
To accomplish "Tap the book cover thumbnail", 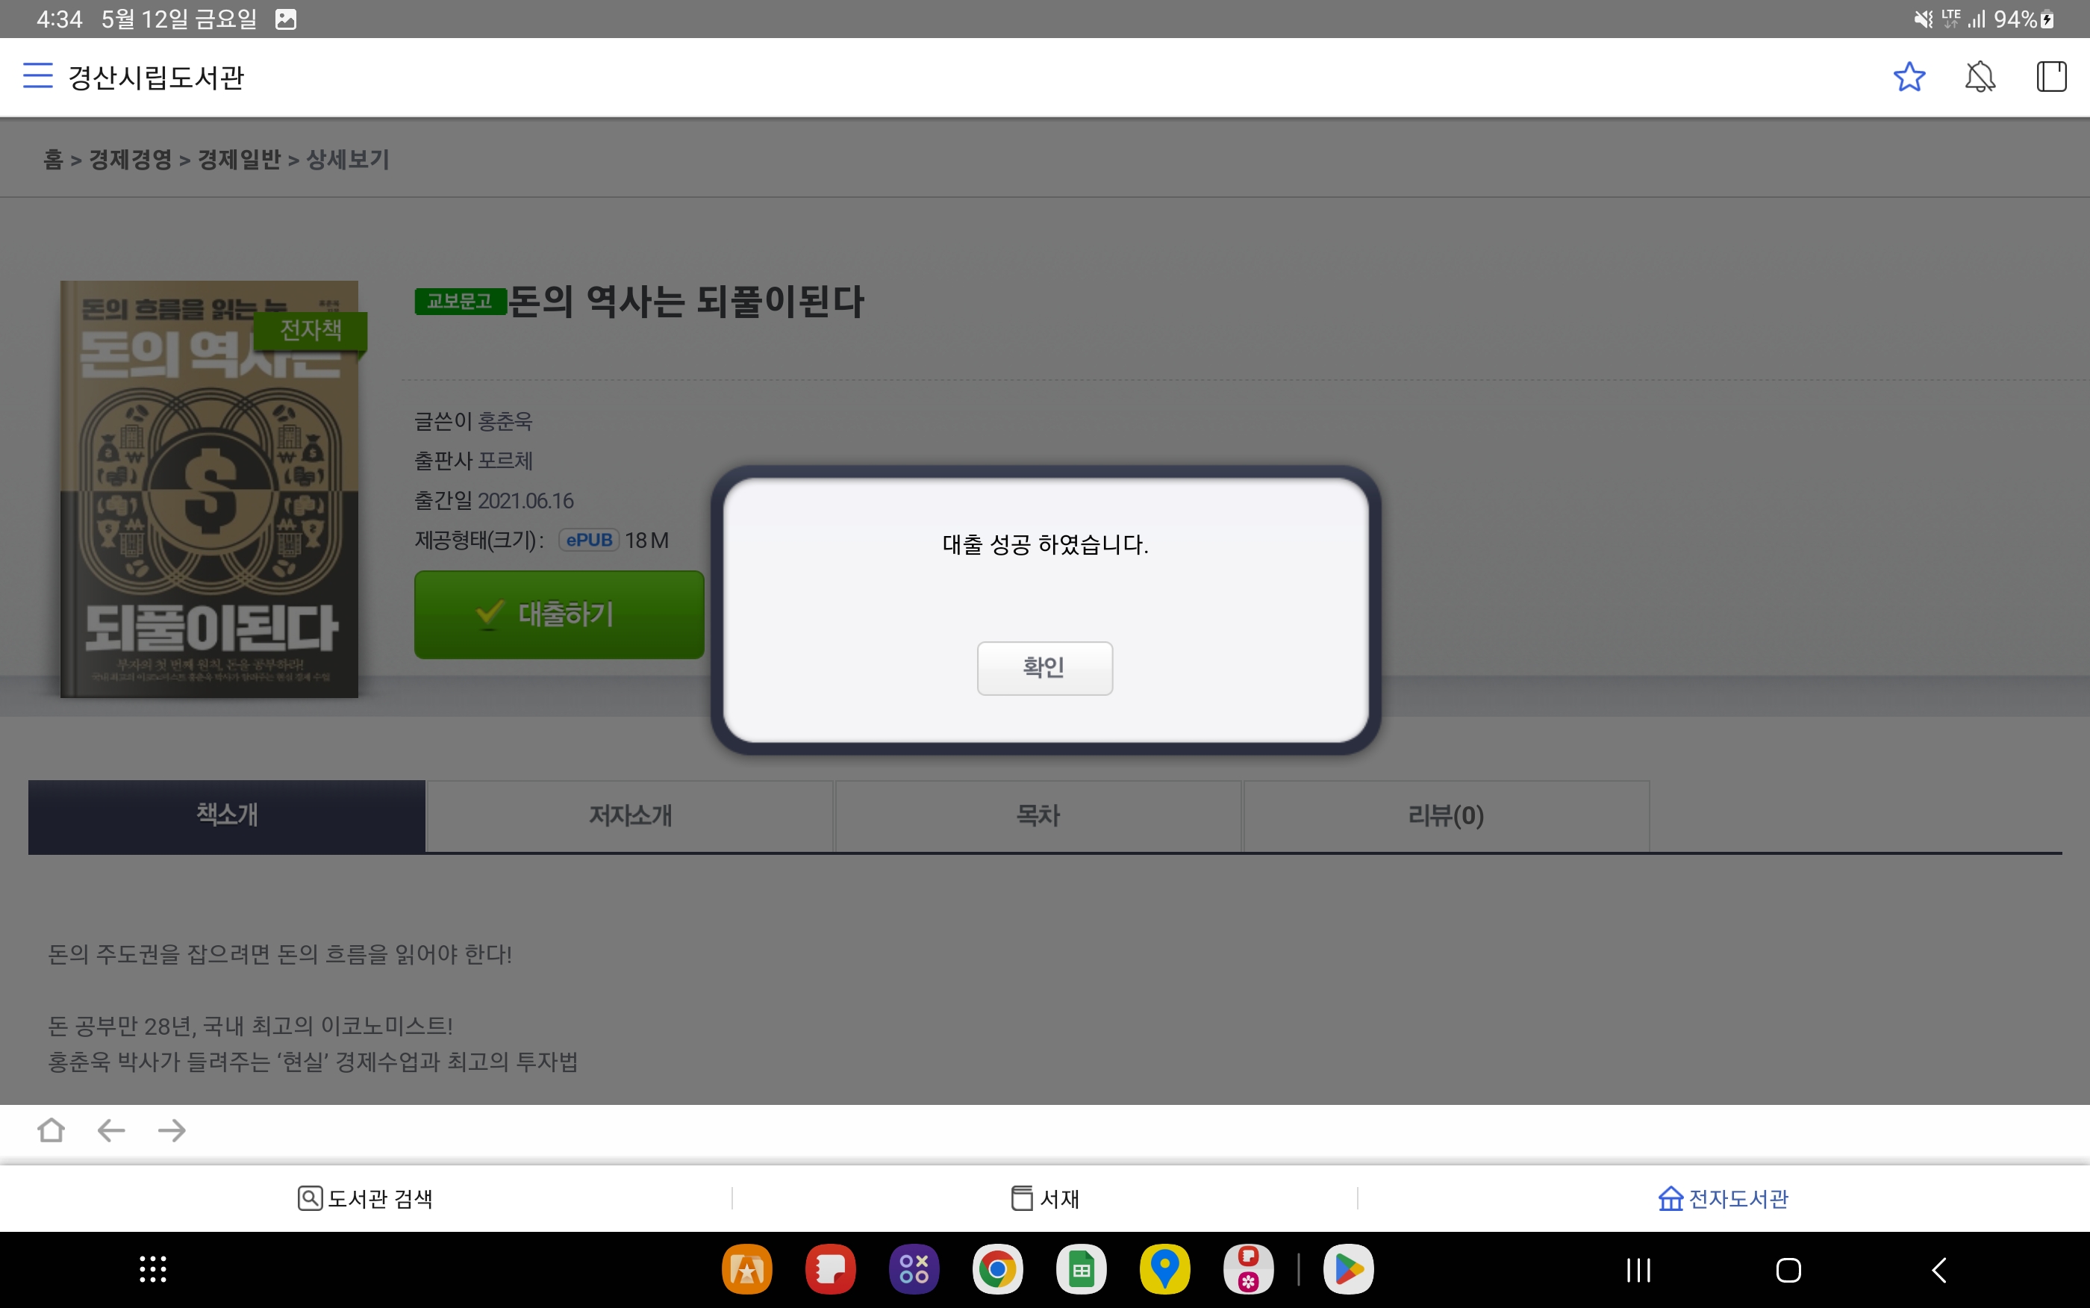I will pos(209,489).
